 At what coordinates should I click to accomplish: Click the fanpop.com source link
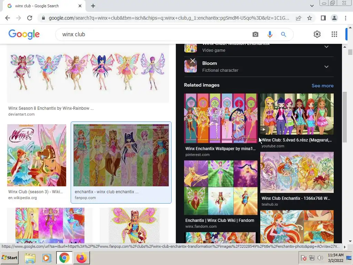85,198
